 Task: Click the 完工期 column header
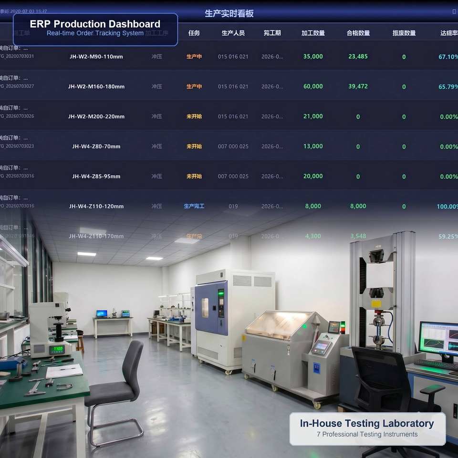click(272, 33)
